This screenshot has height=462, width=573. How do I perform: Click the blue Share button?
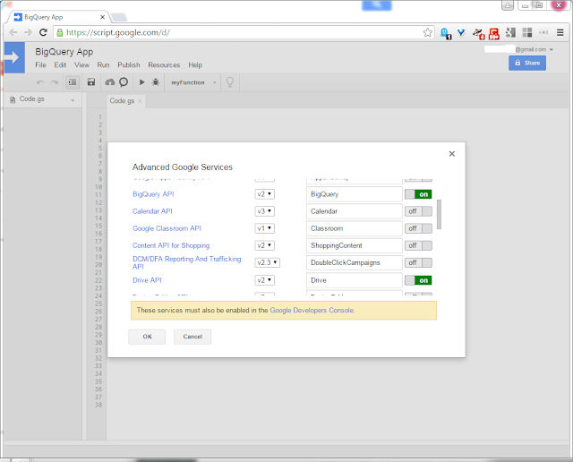tap(527, 63)
